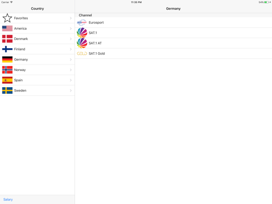Tap the America flag icon
This screenshot has width=272, height=204.
(x=7, y=29)
